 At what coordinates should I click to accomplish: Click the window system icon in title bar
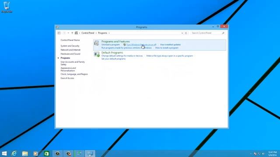coord(57,27)
